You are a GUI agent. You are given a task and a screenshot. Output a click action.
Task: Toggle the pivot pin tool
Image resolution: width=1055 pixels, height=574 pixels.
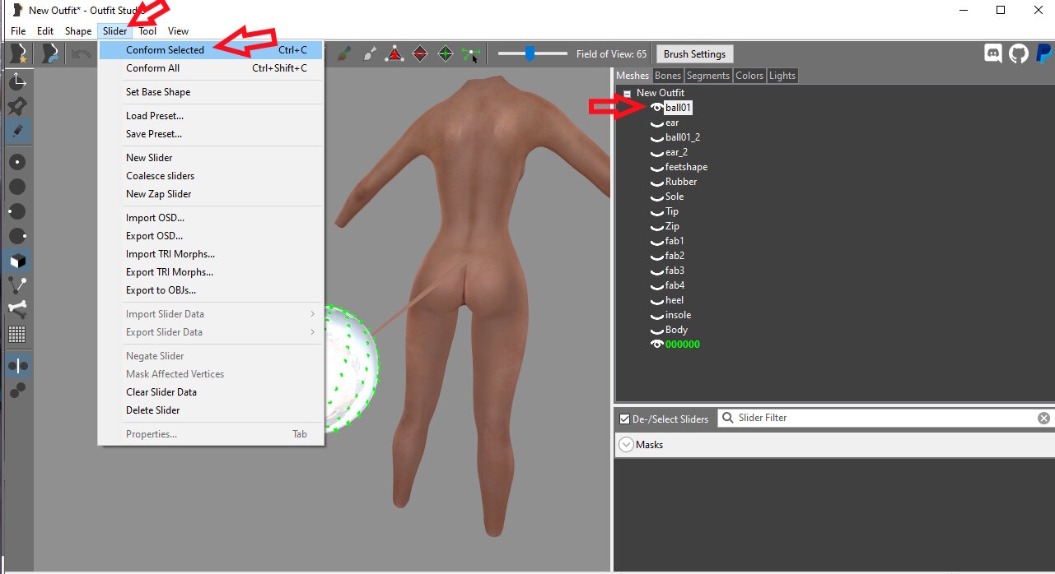pyautogui.click(x=17, y=106)
